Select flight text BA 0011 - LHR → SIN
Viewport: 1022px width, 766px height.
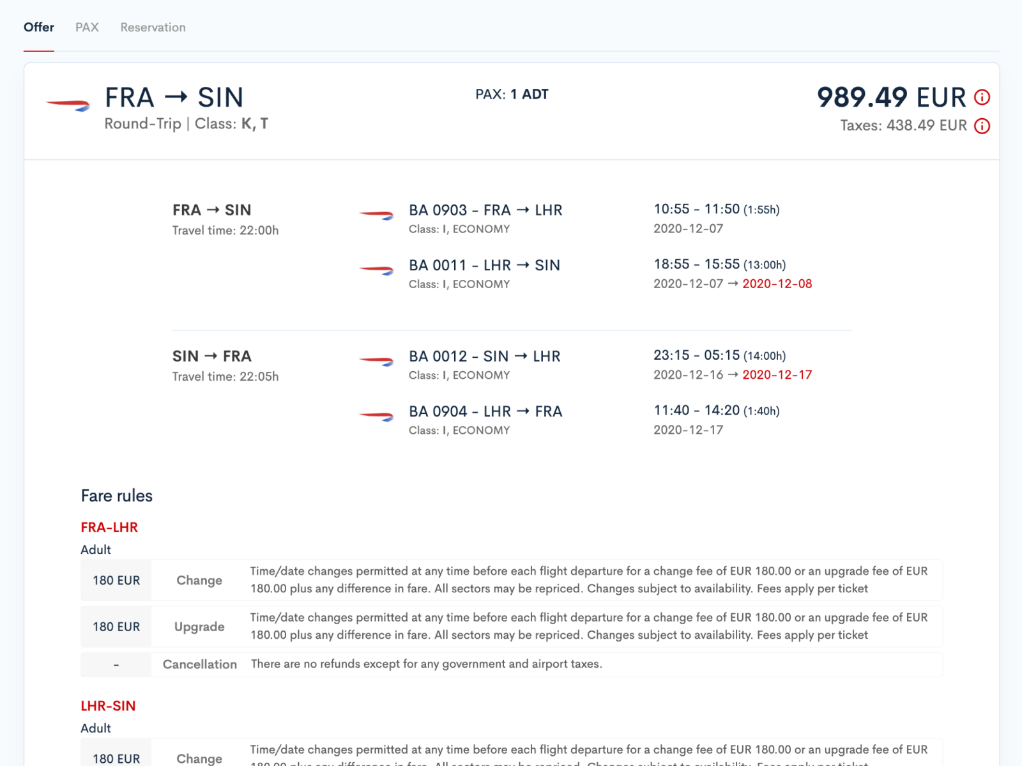coord(484,265)
